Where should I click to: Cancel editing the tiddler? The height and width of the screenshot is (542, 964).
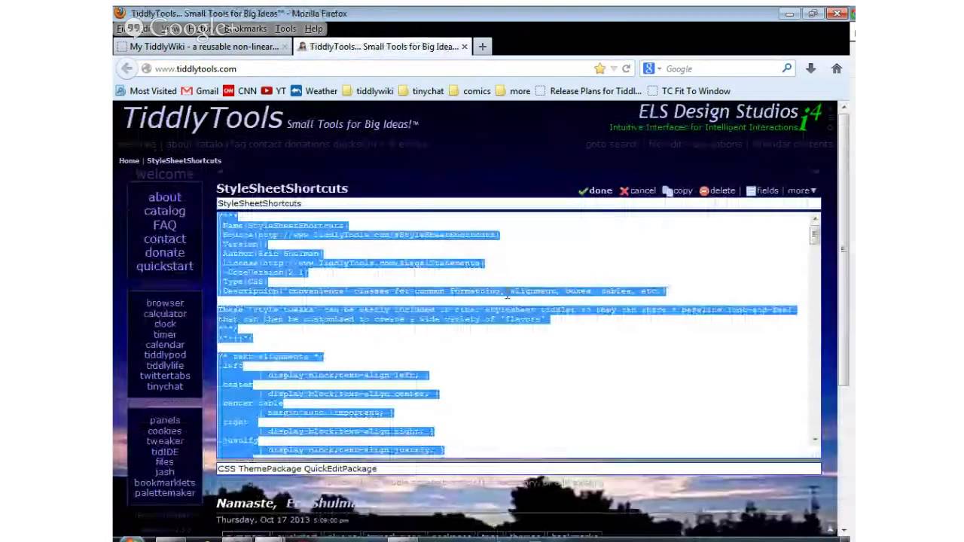(x=638, y=190)
